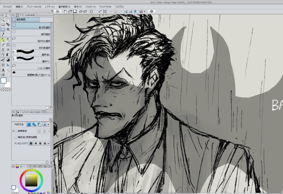The image size is (283, 194).
Task: Set creation method to add selection
Action: tap(34, 125)
